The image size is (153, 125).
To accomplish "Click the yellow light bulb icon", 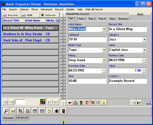I will 104,103.
